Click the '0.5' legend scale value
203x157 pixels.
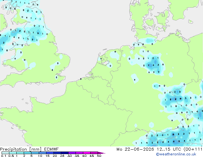pos(11,156)
